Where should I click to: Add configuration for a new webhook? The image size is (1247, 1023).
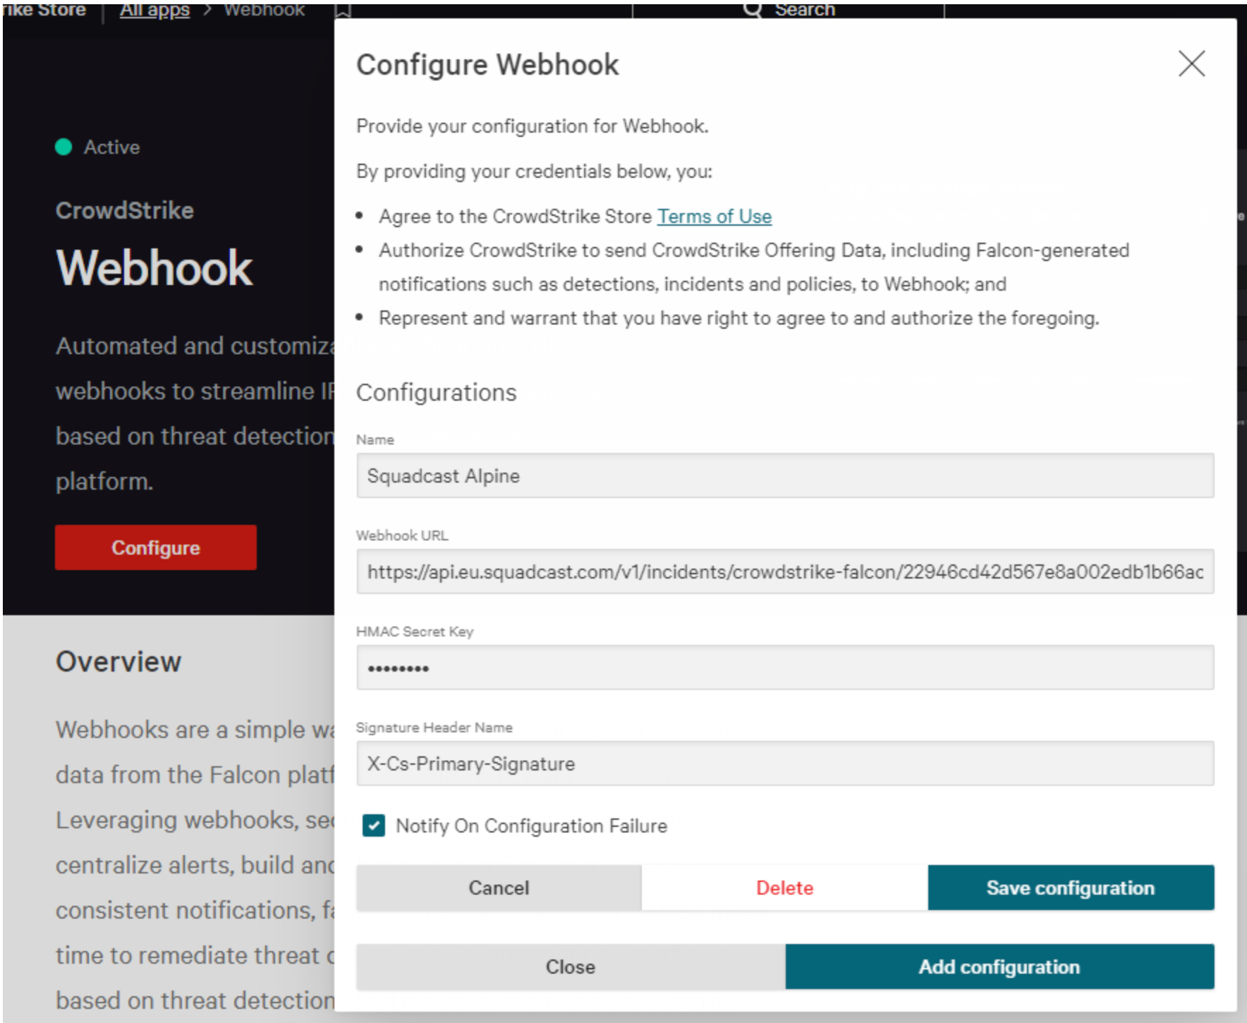999,967
